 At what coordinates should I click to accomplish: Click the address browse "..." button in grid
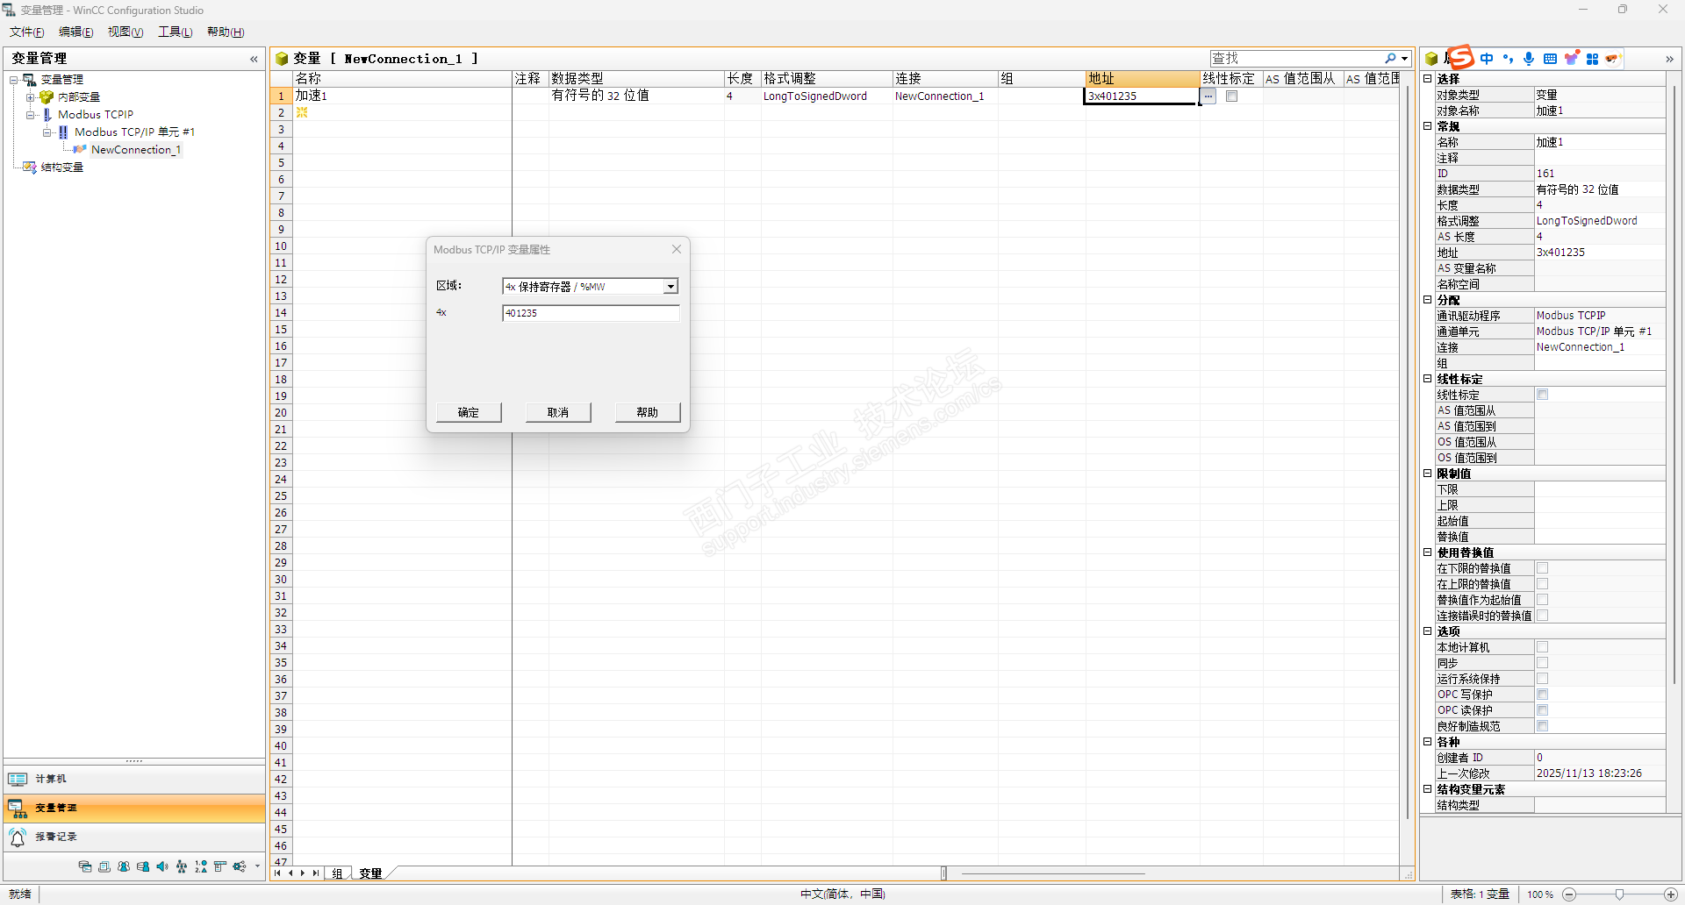[x=1208, y=96]
